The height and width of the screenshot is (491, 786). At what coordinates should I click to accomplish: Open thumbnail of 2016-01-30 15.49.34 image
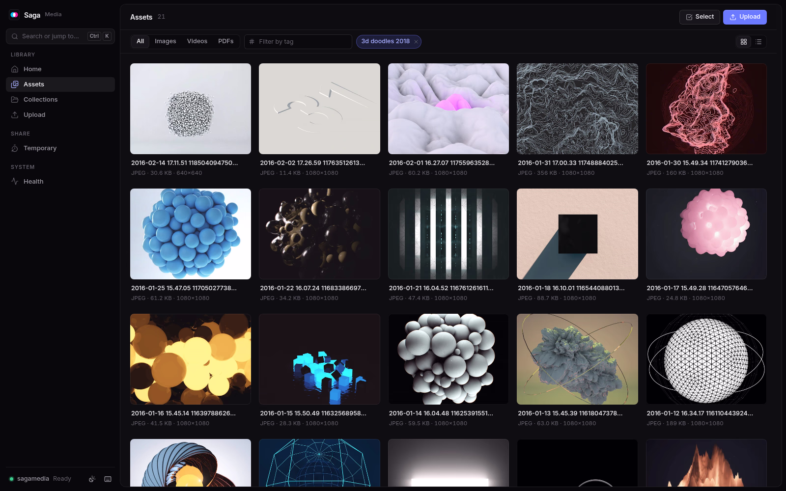(706, 109)
